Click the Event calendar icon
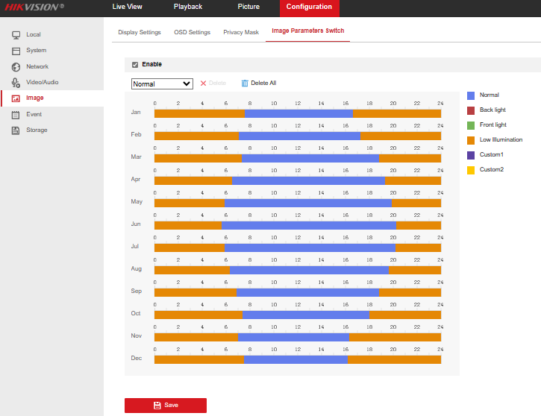The height and width of the screenshot is (416, 541). pos(16,114)
